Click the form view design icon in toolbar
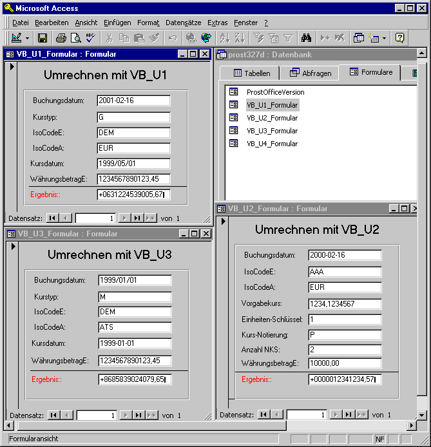 [16, 38]
